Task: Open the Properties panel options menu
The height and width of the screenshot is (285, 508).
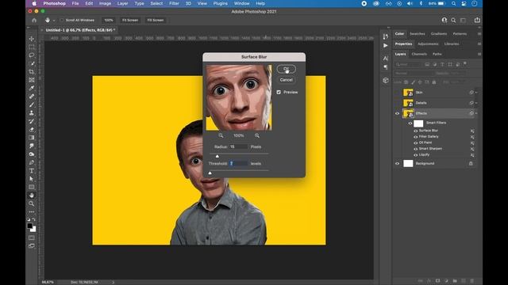Action: coord(479,44)
